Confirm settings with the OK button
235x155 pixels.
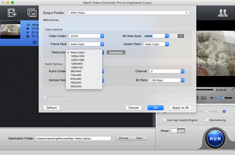[155, 108]
